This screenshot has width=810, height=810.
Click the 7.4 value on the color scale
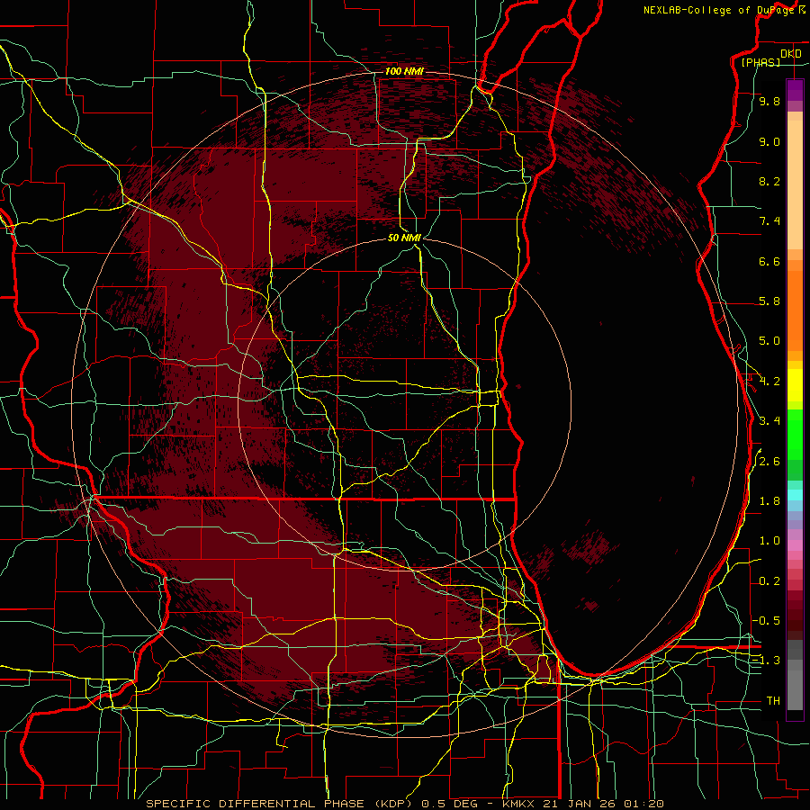click(x=769, y=221)
